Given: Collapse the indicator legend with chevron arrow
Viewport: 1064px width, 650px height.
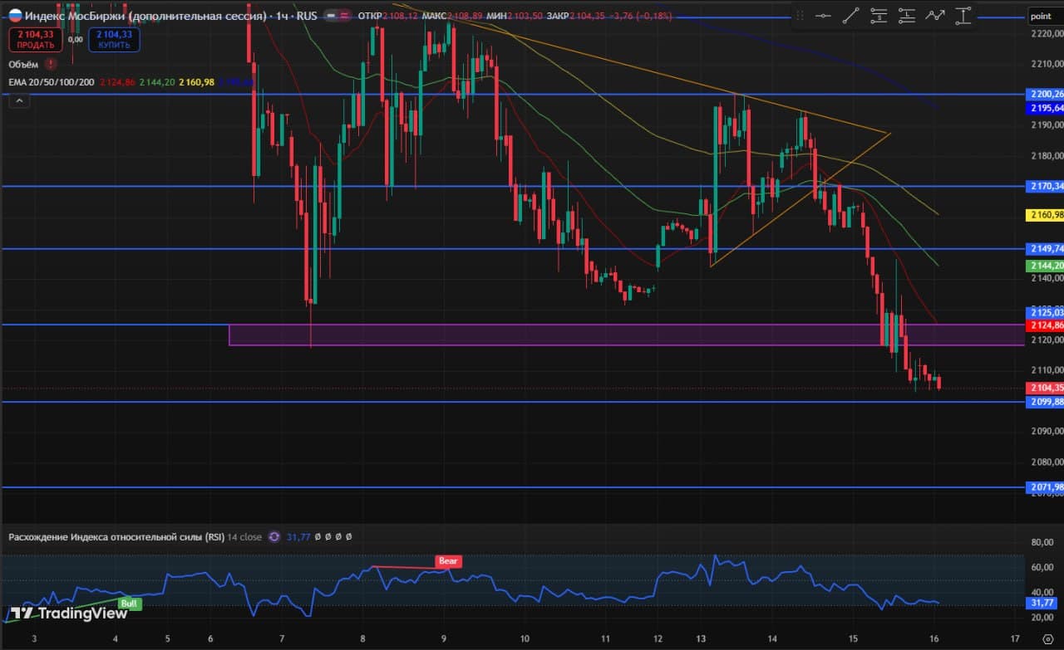Looking at the screenshot, I should point(21,100).
